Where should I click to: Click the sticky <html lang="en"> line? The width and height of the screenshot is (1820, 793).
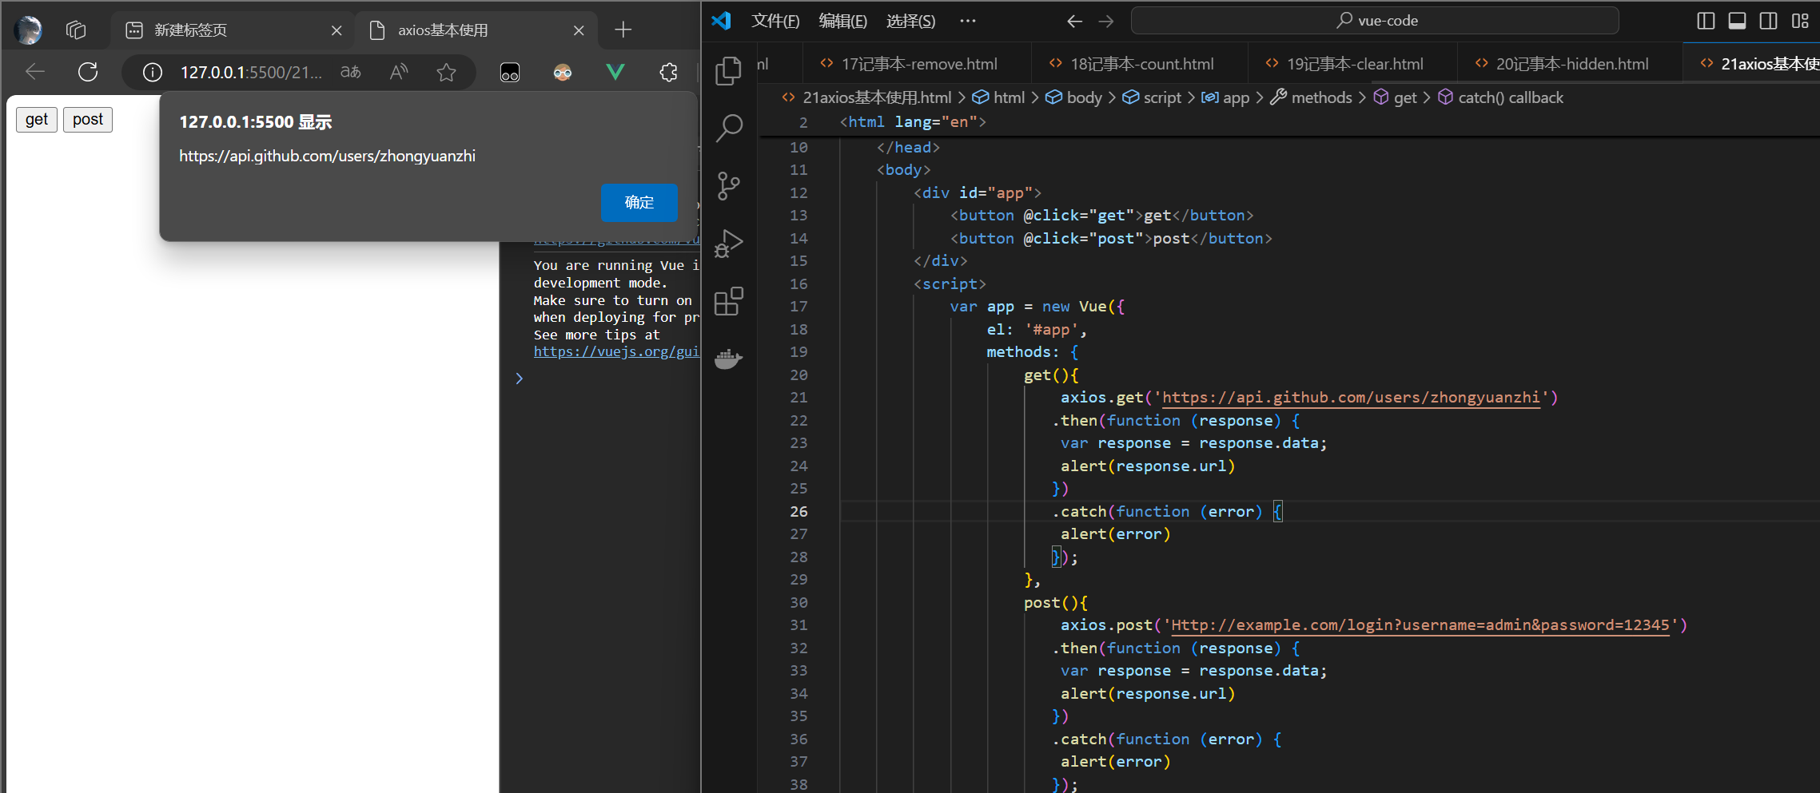pyautogui.click(x=913, y=122)
